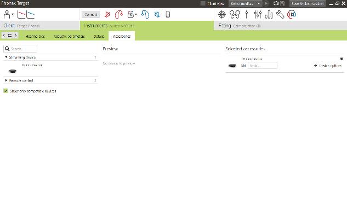Select the blue left hearing aid icon
The width and height of the screenshot is (347, 216).
tap(145, 15)
